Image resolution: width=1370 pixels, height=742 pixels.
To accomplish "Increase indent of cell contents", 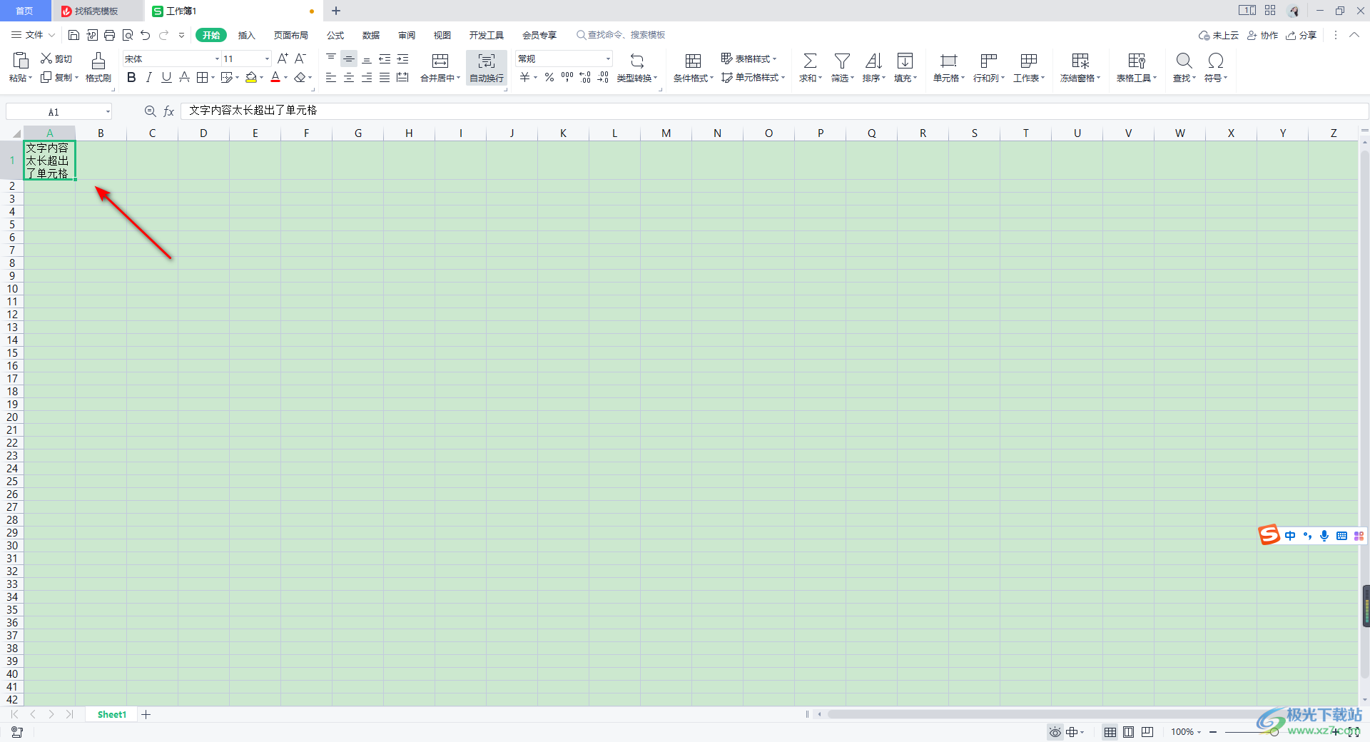I will pyautogui.click(x=402, y=59).
